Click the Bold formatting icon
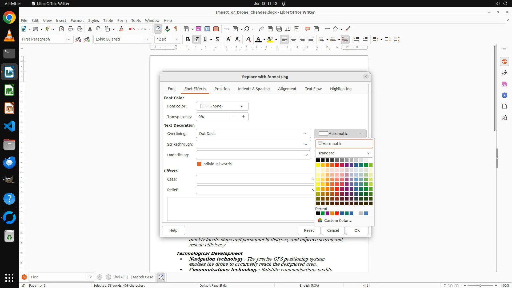The width and height of the screenshot is (512, 288). (x=187, y=39)
